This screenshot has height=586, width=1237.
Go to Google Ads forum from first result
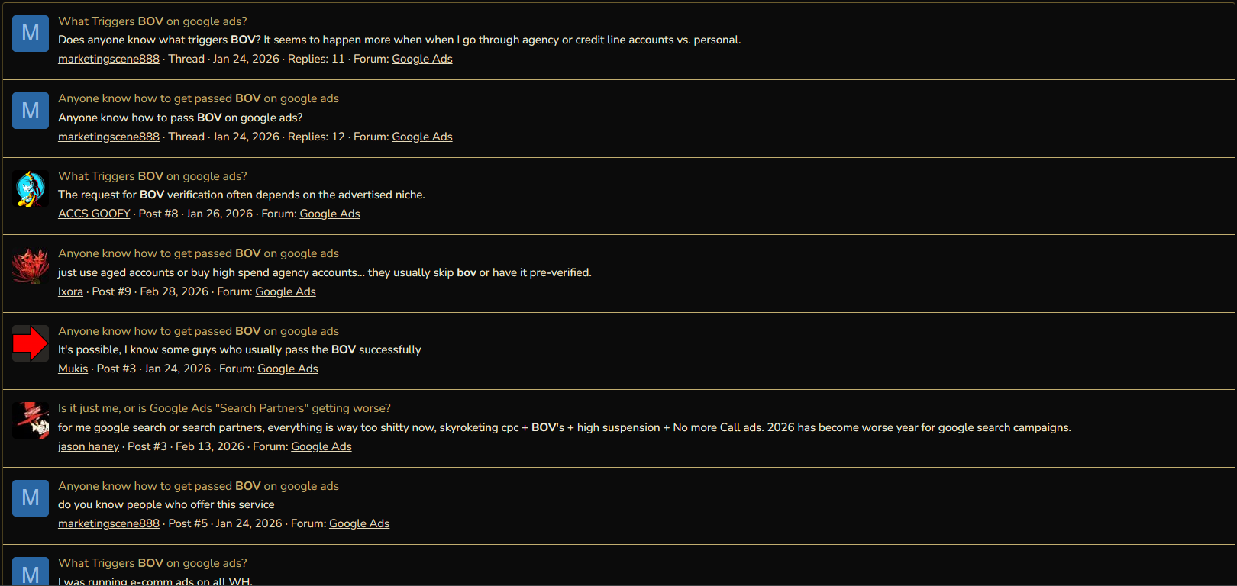click(422, 59)
